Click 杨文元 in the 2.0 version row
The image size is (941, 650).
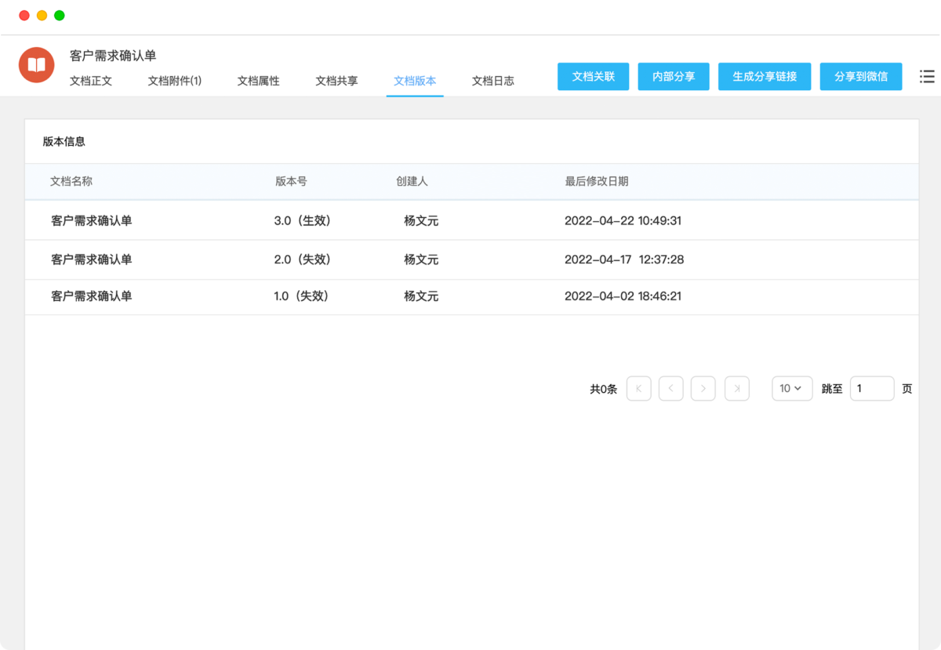click(421, 260)
